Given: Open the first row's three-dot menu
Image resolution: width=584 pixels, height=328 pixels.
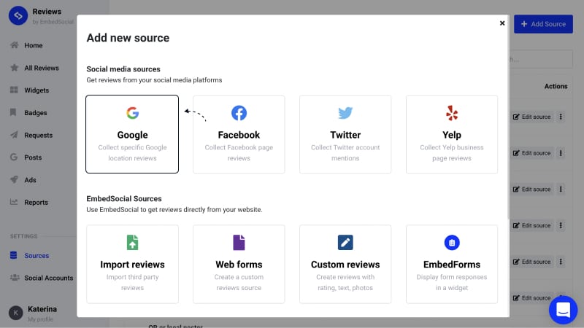Looking at the screenshot, I should pos(561,117).
